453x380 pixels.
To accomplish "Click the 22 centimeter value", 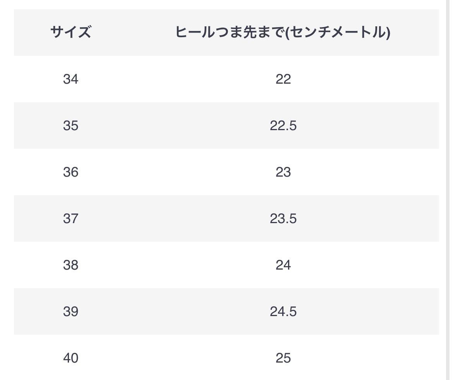I will coord(283,79).
